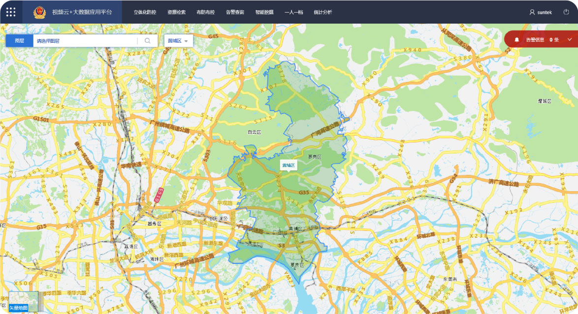Click the 黄埔区 label on the map

pos(288,166)
